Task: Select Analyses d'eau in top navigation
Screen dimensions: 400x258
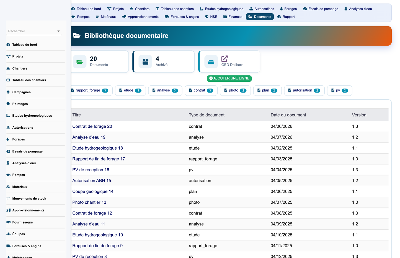Action: click(x=358, y=9)
